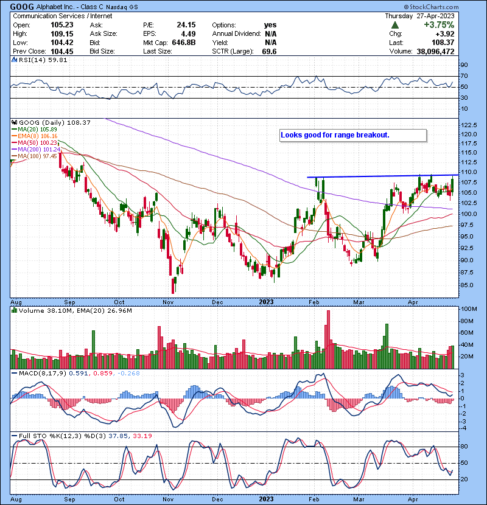Click the MACD histogram value -0.268
The height and width of the screenshot is (505, 487).
pos(128,374)
